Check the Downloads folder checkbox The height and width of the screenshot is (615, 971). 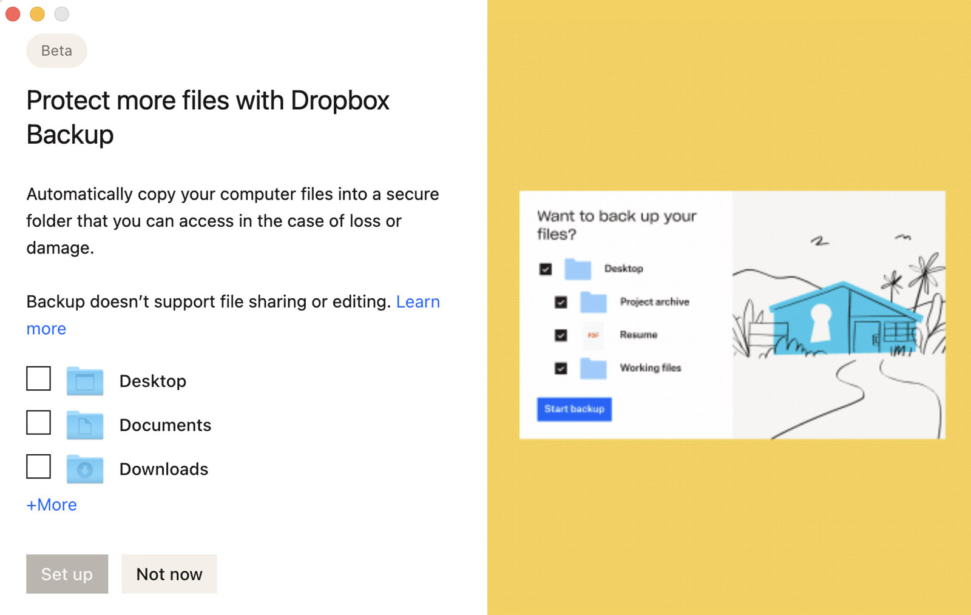(38, 466)
